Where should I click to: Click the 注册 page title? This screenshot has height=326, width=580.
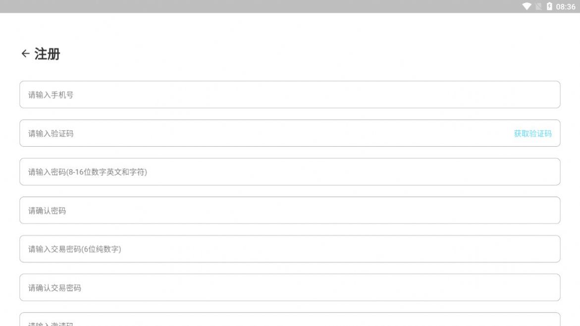[x=48, y=54]
